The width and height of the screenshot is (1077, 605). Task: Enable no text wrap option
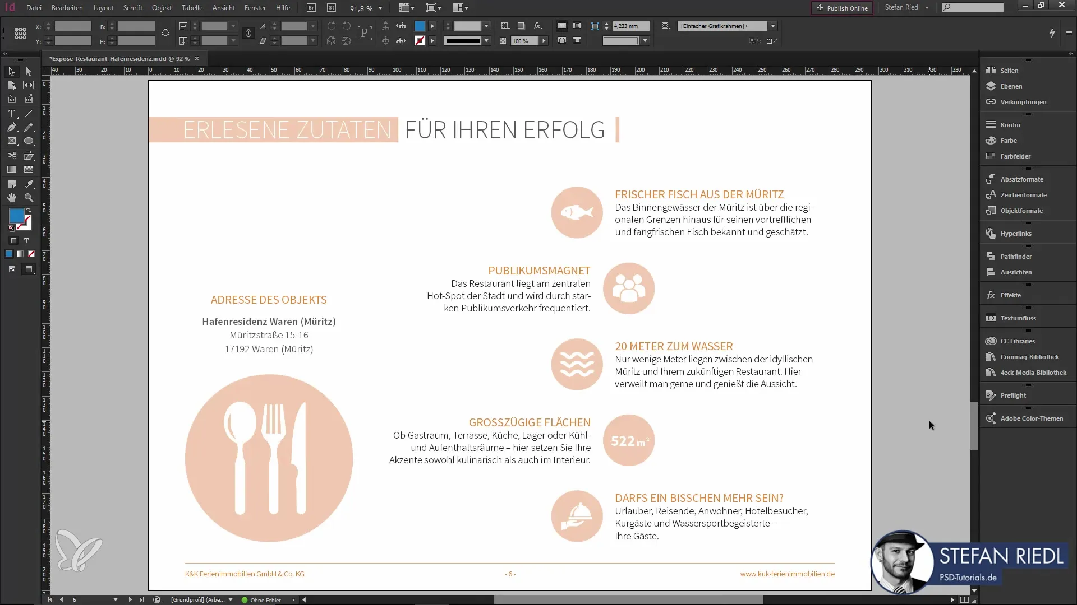click(561, 26)
